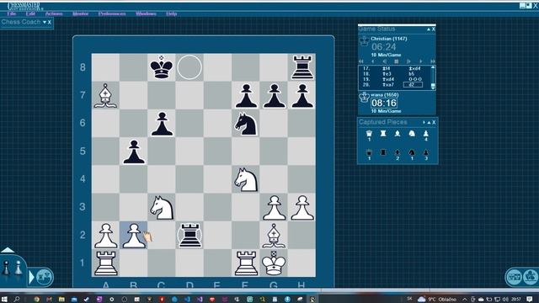Select the black pawn on b5

134,151
